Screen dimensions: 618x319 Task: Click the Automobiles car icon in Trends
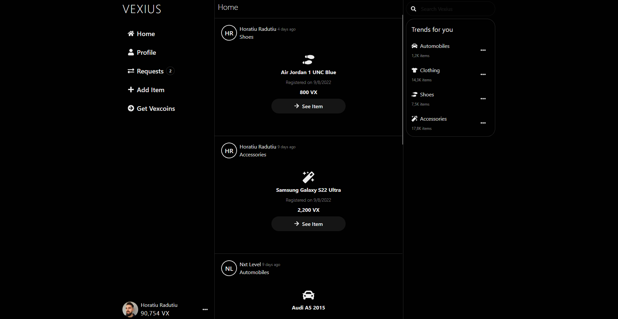(415, 46)
